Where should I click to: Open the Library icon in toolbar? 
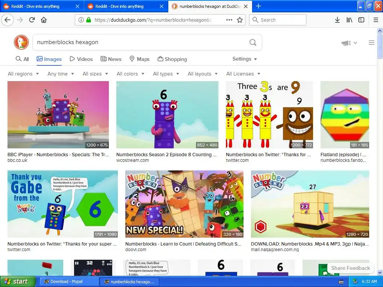[349, 20]
